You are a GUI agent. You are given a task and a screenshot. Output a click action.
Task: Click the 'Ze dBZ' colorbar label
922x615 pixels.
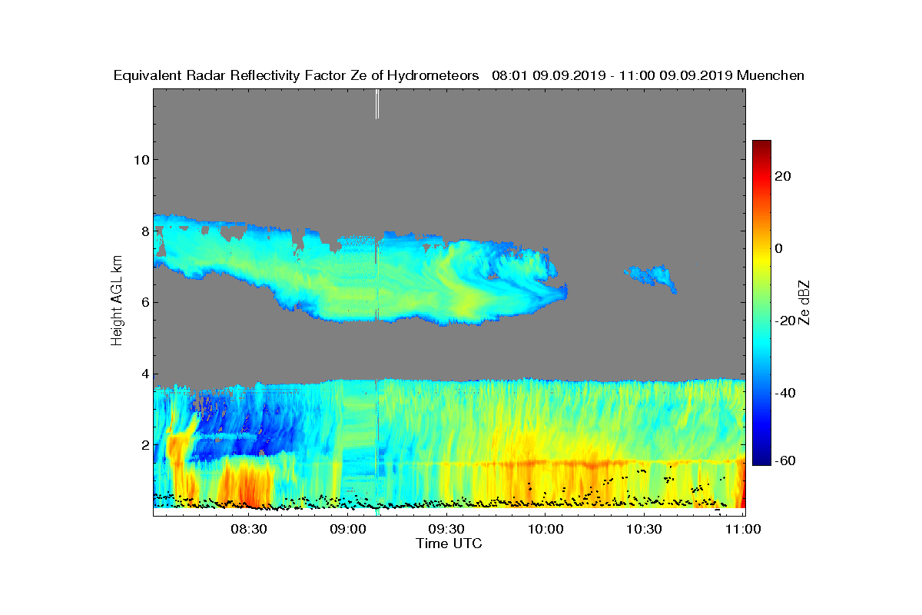click(805, 303)
